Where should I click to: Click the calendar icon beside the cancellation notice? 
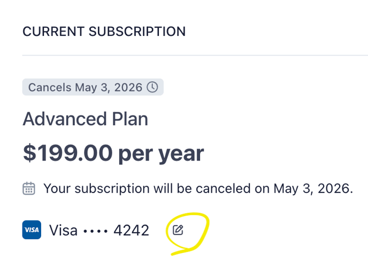coord(29,188)
